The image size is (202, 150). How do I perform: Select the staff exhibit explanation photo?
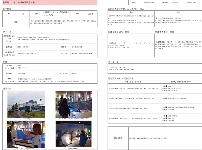(26, 134)
